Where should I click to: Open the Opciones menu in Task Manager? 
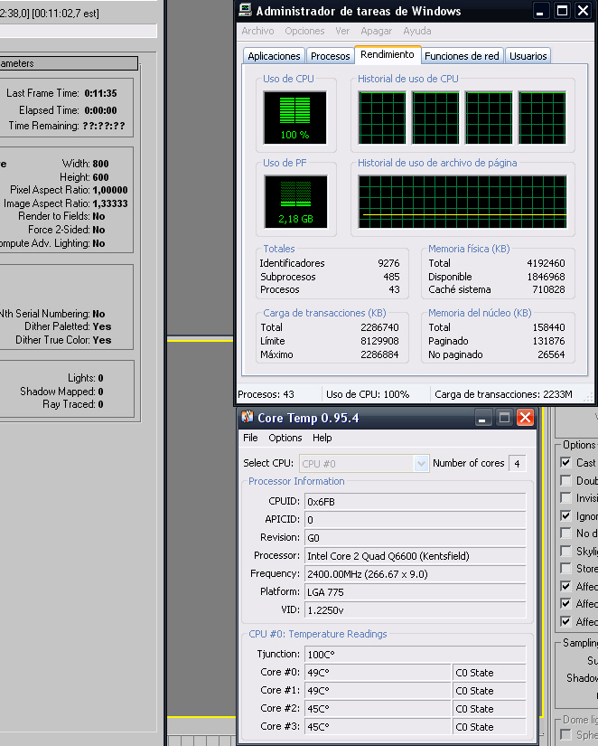tap(304, 31)
